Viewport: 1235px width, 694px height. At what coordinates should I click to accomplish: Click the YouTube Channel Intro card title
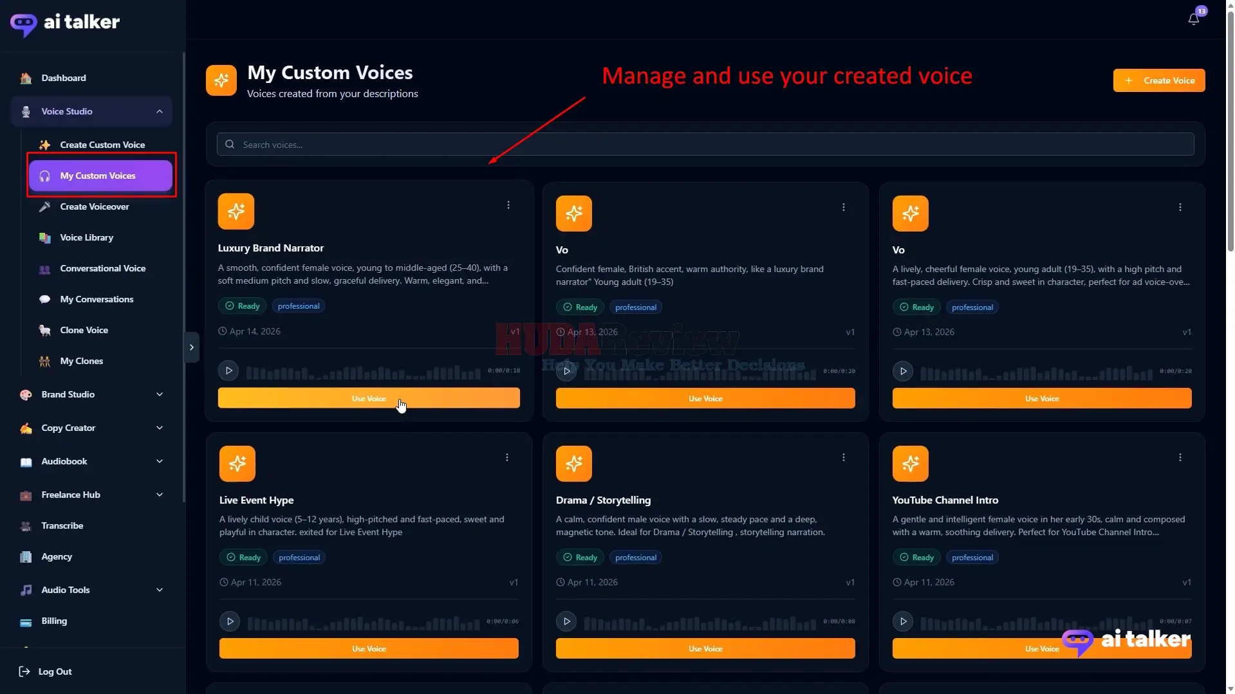[x=945, y=500]
